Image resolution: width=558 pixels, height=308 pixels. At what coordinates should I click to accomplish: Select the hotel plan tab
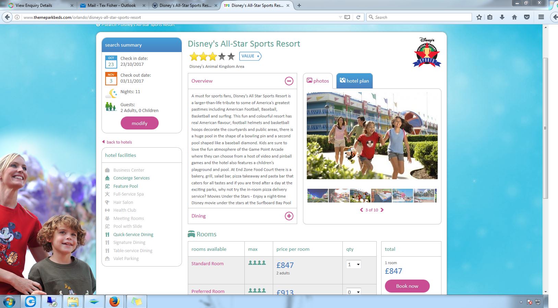354,81
